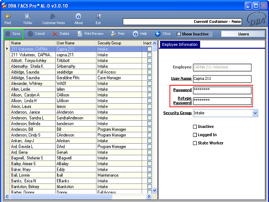Click the Current Customer - None field
269x202 pixels.
coord(182,22)
